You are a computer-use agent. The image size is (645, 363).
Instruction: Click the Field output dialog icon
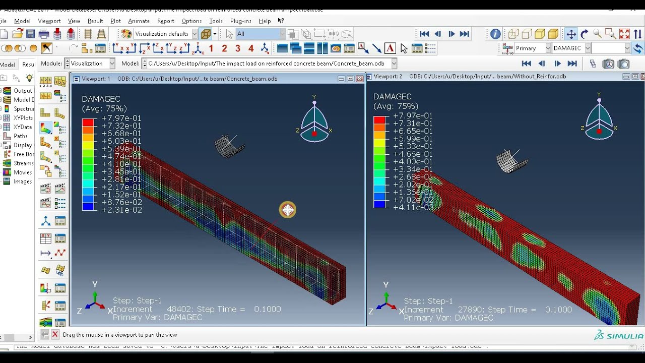pyautogui.click(x=507, y=48)
